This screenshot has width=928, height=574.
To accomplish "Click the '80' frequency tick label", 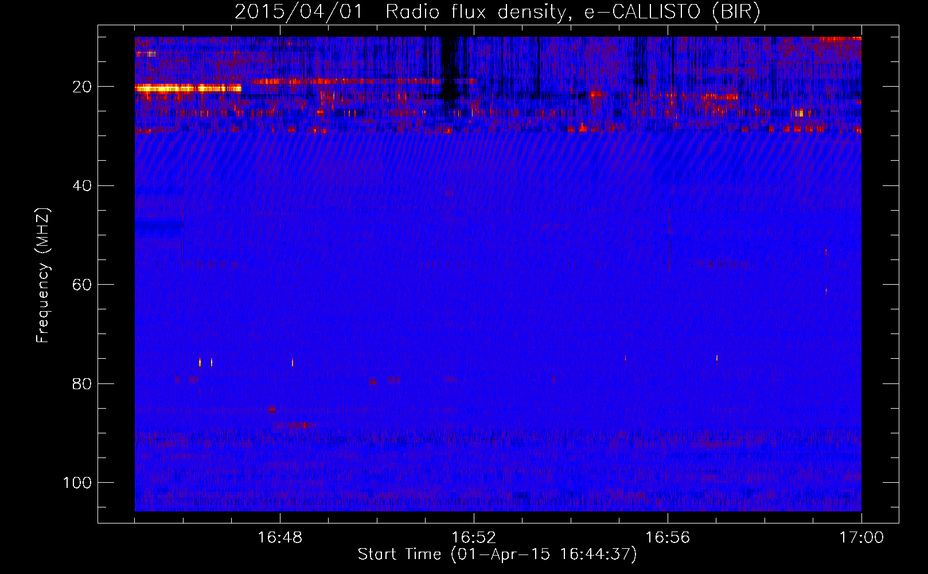I will [x=82, y=383].
